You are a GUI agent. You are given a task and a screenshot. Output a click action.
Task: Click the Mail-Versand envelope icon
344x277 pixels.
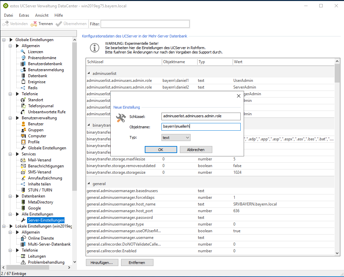click(23, 160)
